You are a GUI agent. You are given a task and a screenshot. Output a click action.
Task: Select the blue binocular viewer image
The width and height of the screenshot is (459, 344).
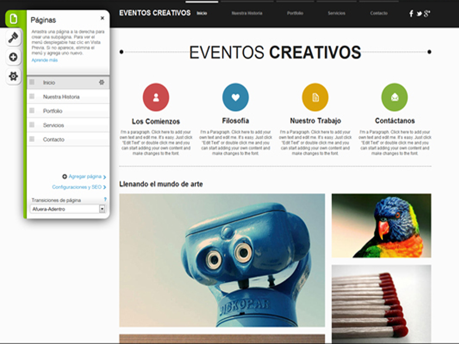[222, 261]
